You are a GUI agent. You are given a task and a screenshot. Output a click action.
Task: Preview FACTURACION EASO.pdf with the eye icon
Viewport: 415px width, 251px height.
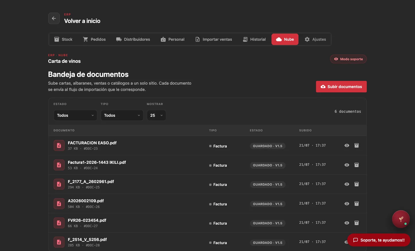click(x=347, y=145)
